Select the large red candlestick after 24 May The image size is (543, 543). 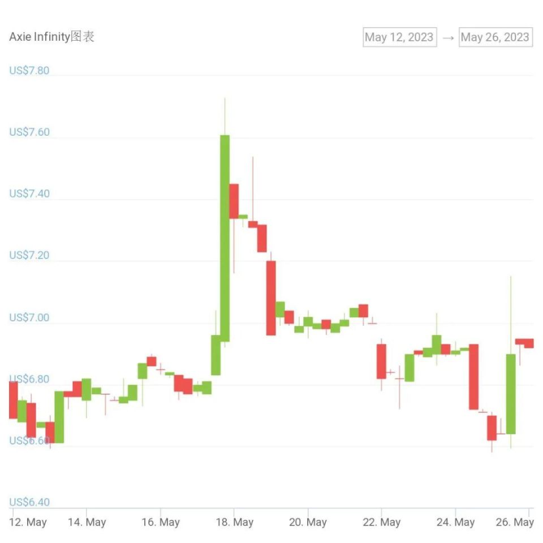coord(474,377)
